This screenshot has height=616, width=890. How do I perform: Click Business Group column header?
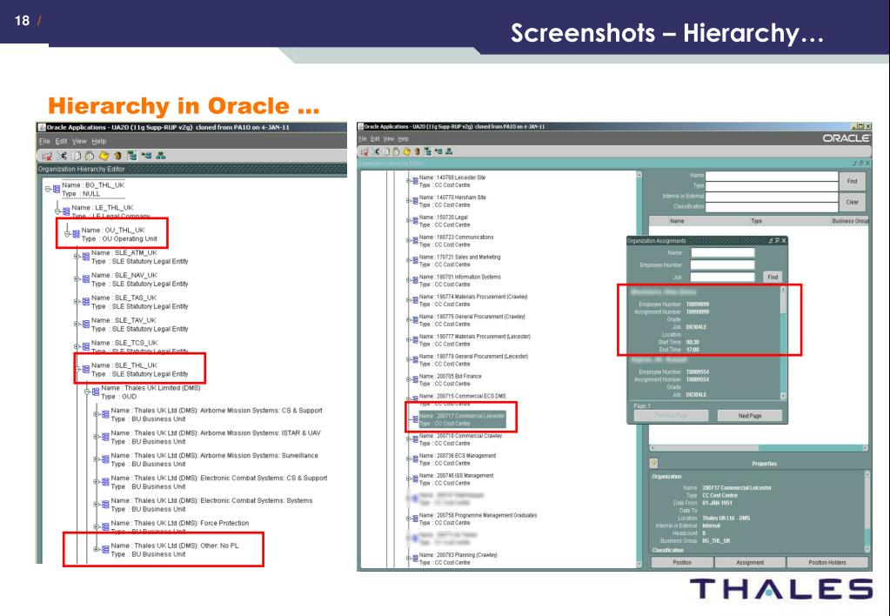tap(850, 221)
